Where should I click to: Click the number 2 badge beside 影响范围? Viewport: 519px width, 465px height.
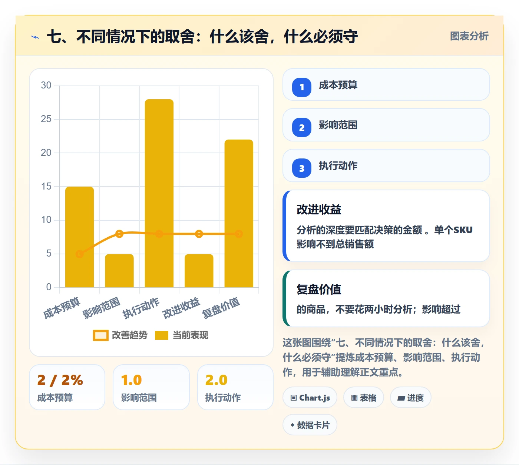(x=302, y=127)
